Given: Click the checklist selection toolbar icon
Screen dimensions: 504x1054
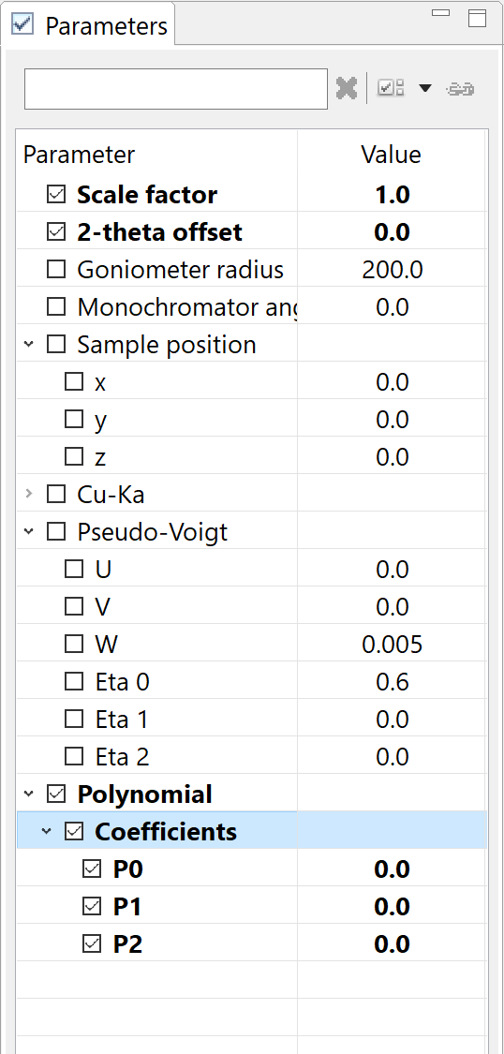Looking at the screenshot, I should pyautogui.click(x=391, y=88).
